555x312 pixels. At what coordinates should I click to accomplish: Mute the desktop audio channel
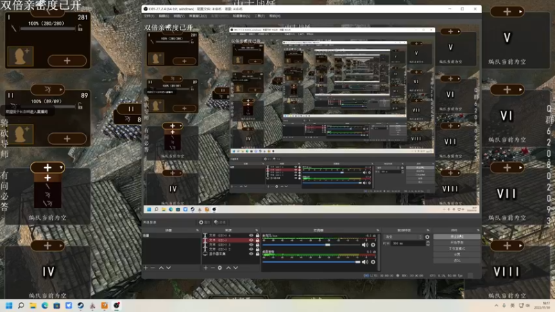(365, 262)
